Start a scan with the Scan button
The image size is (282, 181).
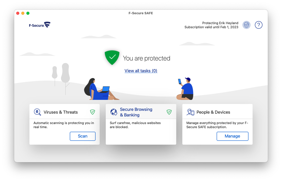[x=83, y=136]
